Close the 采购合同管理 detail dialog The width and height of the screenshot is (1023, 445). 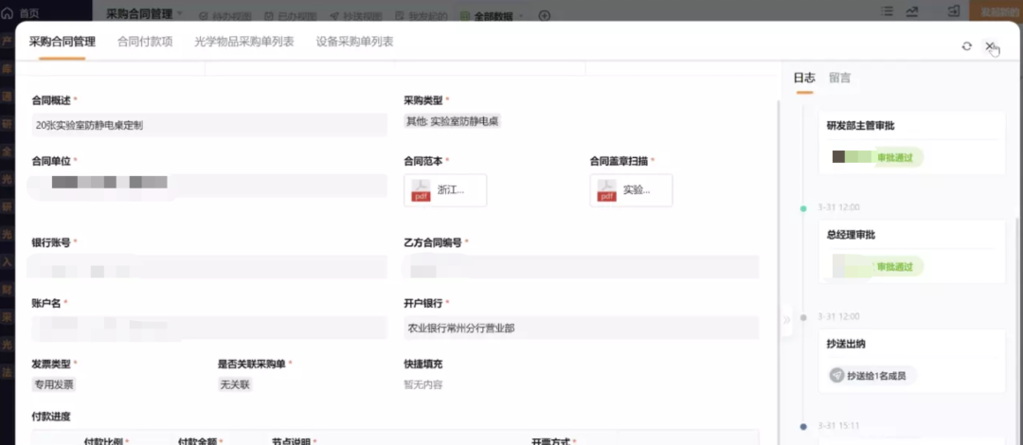(990, 45)
